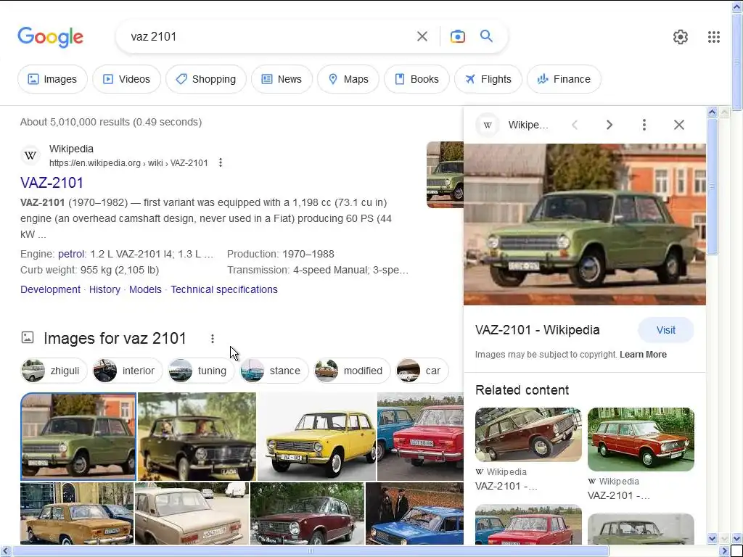Click the horizontal scrollbar left arrow

tap(5, 551)
